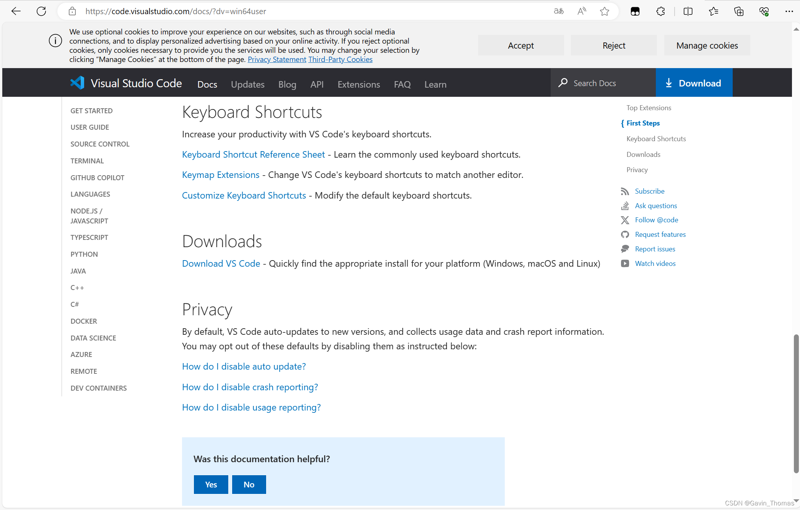Click the Yes documentation feedback button
This screenshot has width=800, height=510.
pyautogui.click(x=211, y=484)
